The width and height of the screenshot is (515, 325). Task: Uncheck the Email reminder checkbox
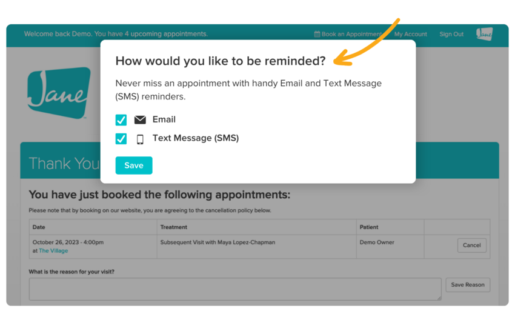(x=121, y=120)
